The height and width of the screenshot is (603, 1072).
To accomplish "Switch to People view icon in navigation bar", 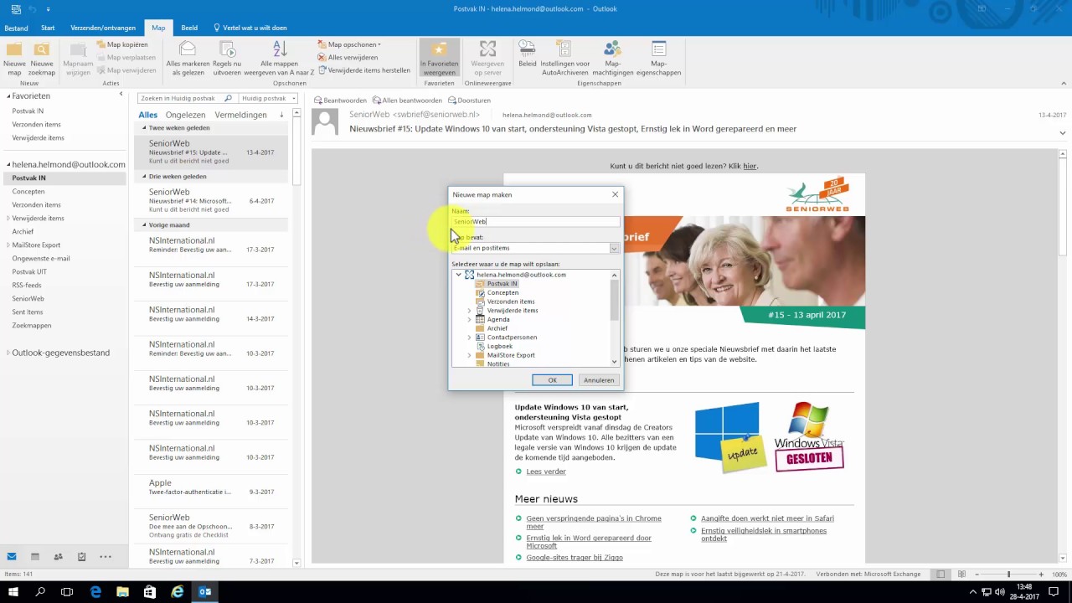I will coord(58,556).
